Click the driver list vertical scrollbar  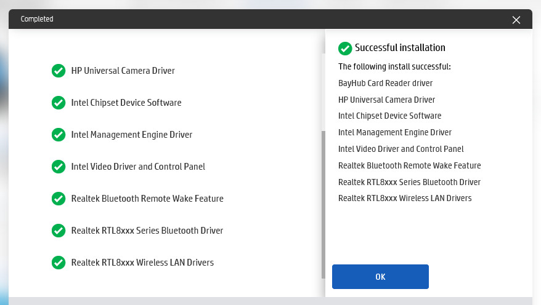(x=323, y=205)
